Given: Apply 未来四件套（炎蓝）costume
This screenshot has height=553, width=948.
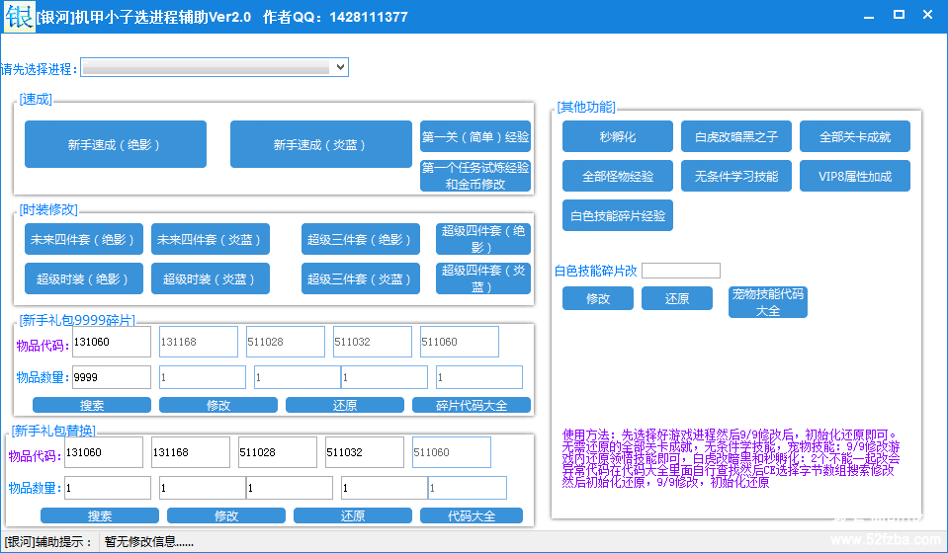Looking at the screenshot, I should pyautogui.click(x=211, y=239).
